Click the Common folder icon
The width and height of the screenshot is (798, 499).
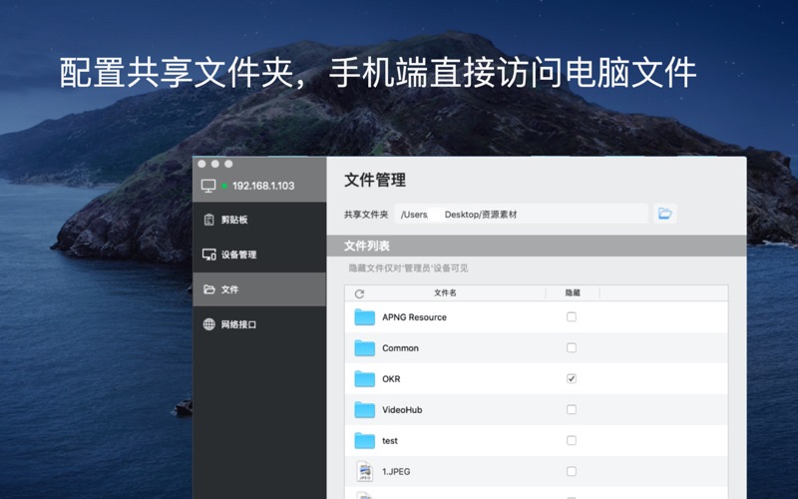click(364, 347)
